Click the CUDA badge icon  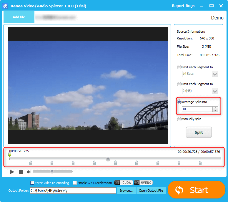pos(124,183)
